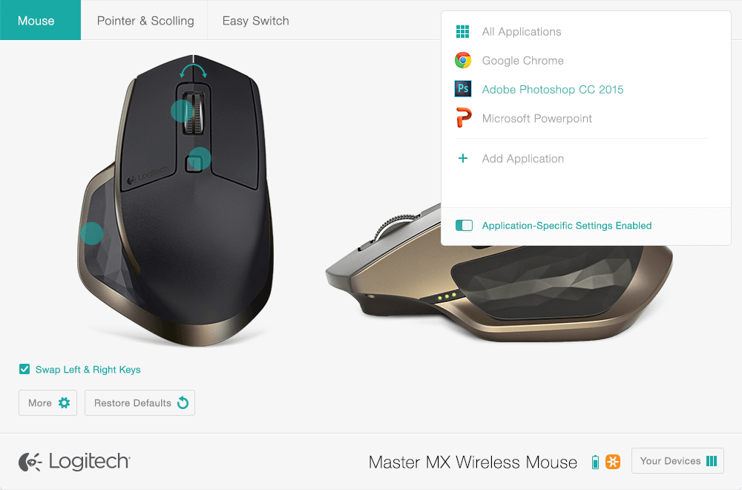742x490 pixels.
Task: Click Restore Defaults
Action: (x=139, y=403)
